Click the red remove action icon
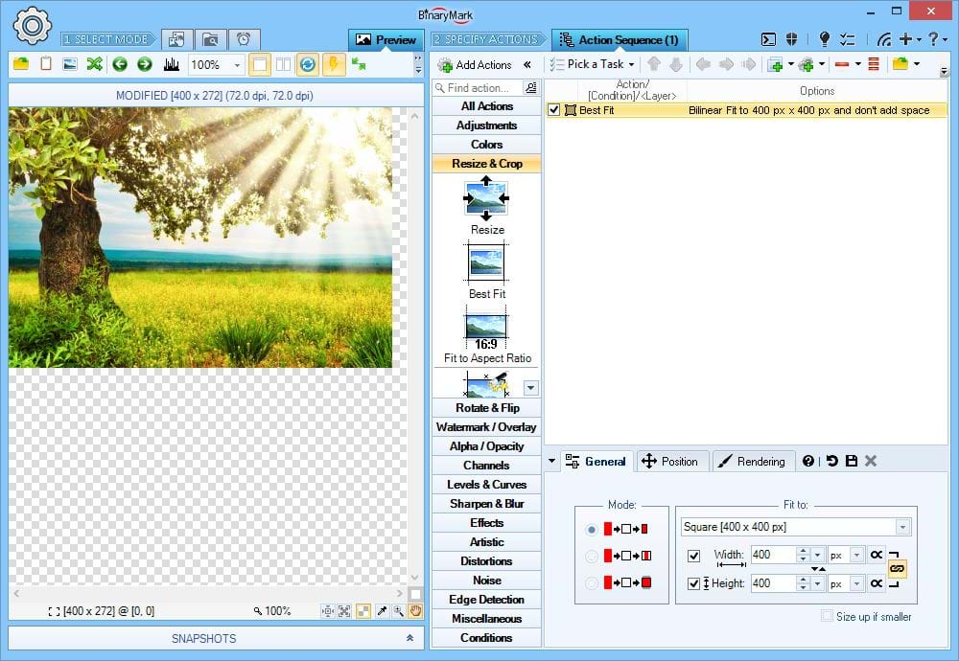959x661 pixels. point(841,64)
